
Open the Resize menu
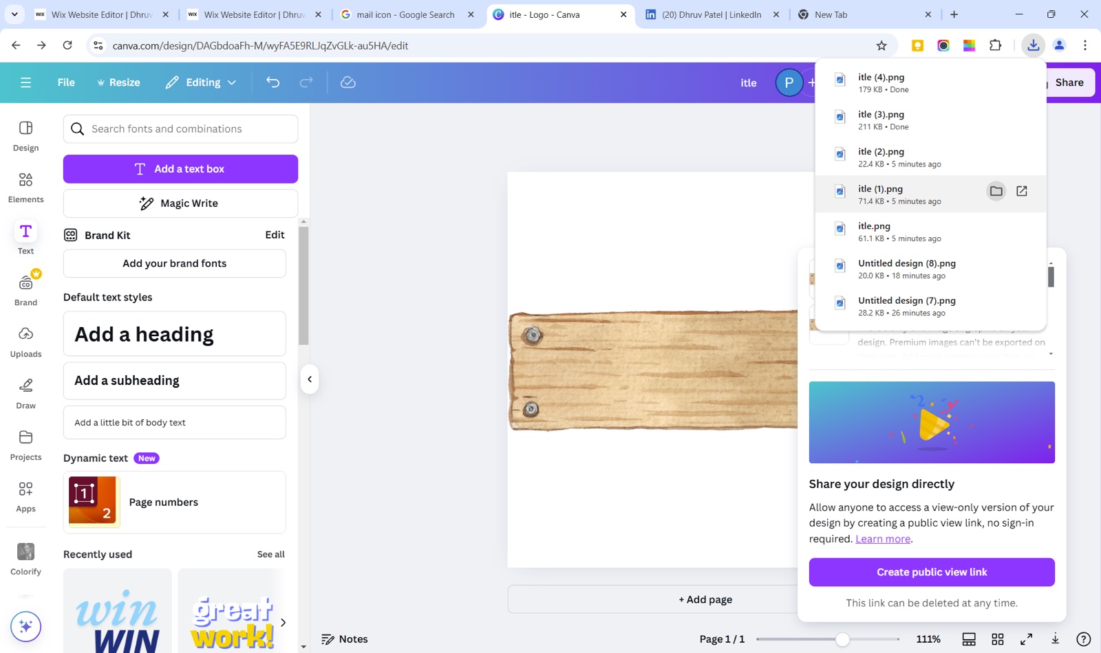click(118, 82)
